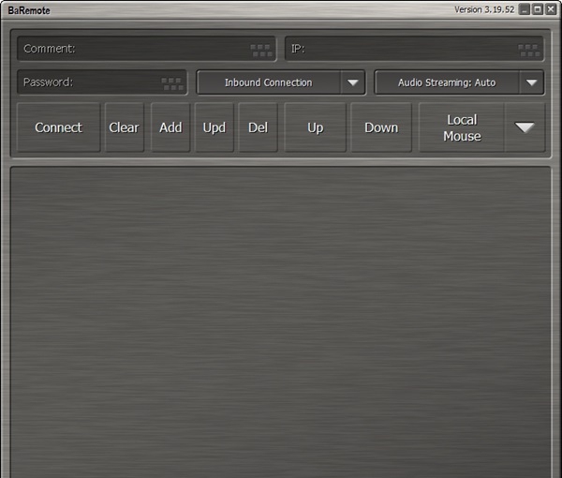This screenshot has width=562, height=478.
Task: Move entry with the Down button
Action: coord(381,127)
